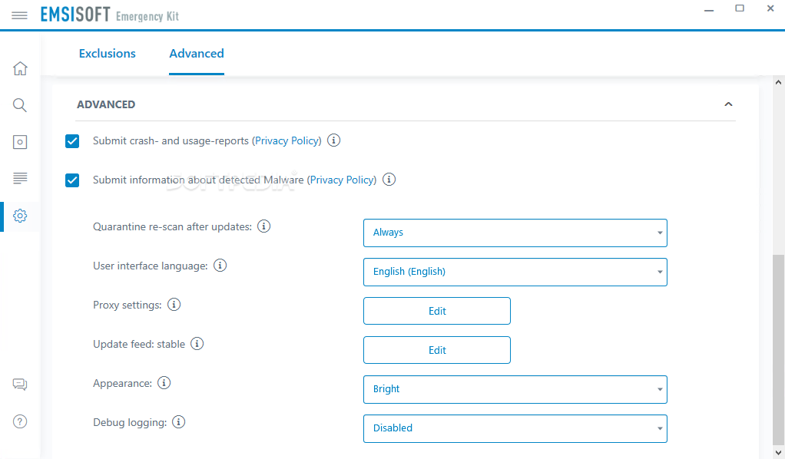Screen dimensions: 785x459
Task: Open the Quarantine re-scan dropdown set to Always
Action: tap(515, 233)
